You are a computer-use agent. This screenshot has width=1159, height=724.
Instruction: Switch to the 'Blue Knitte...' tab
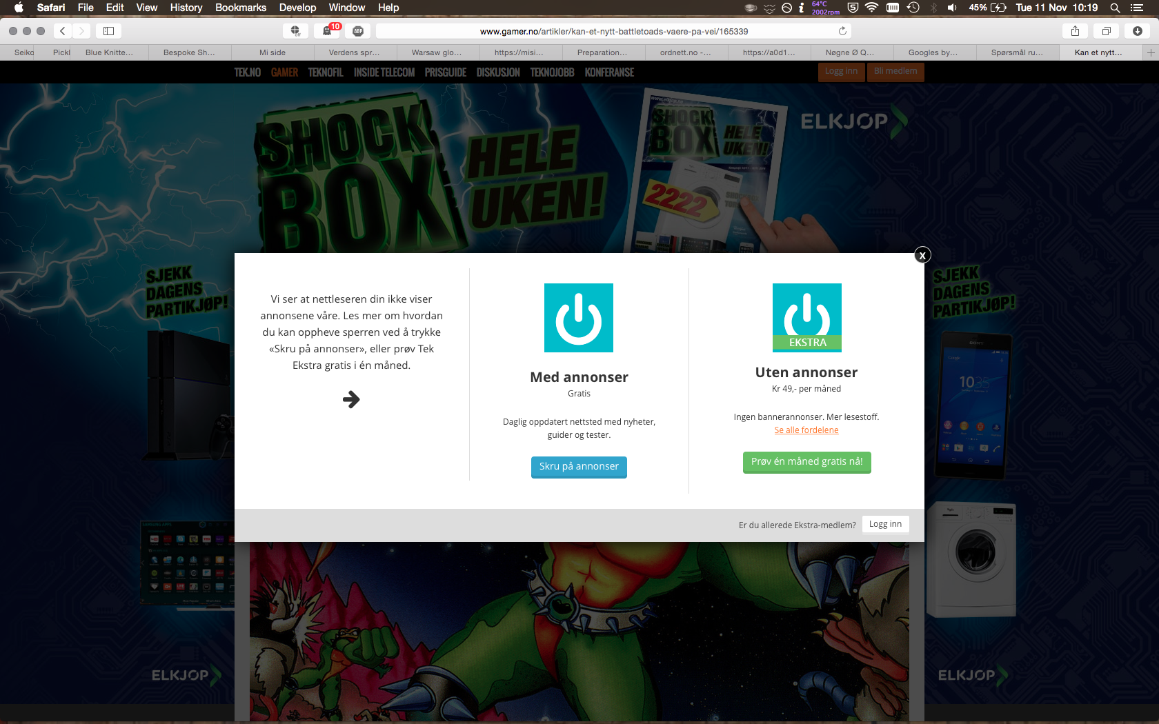tap(109, 52)
